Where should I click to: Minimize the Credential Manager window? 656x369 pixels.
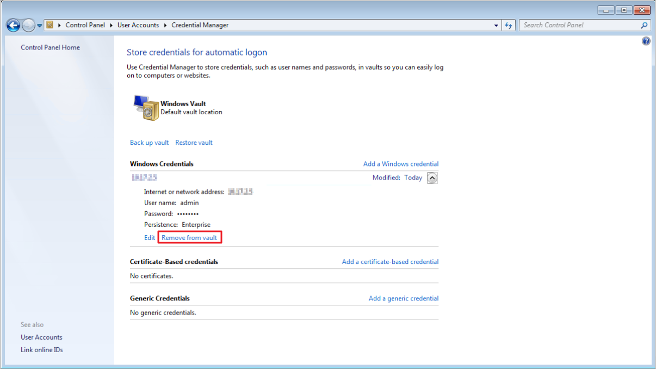point(605,10)
